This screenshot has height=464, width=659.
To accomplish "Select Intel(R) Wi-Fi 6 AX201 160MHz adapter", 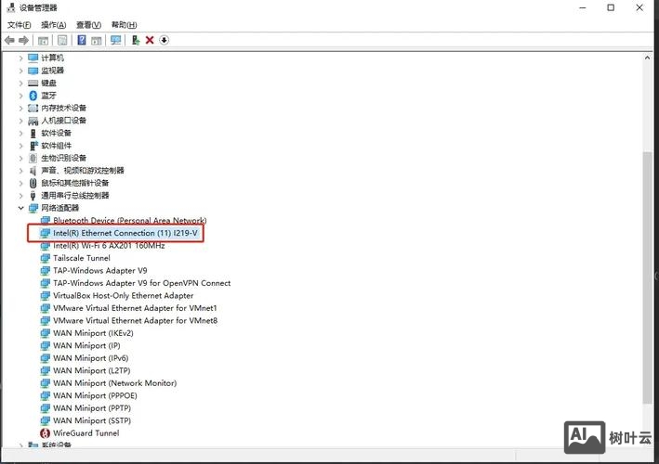I will point(109,246).
